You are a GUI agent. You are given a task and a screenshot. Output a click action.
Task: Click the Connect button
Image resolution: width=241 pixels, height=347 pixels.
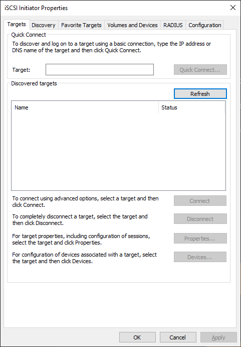(x=200, y=201)
